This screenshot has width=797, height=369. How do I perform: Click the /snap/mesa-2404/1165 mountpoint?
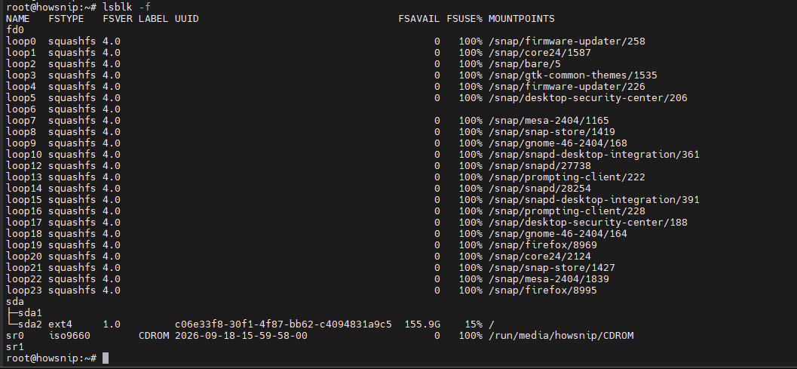pos(548,121)
